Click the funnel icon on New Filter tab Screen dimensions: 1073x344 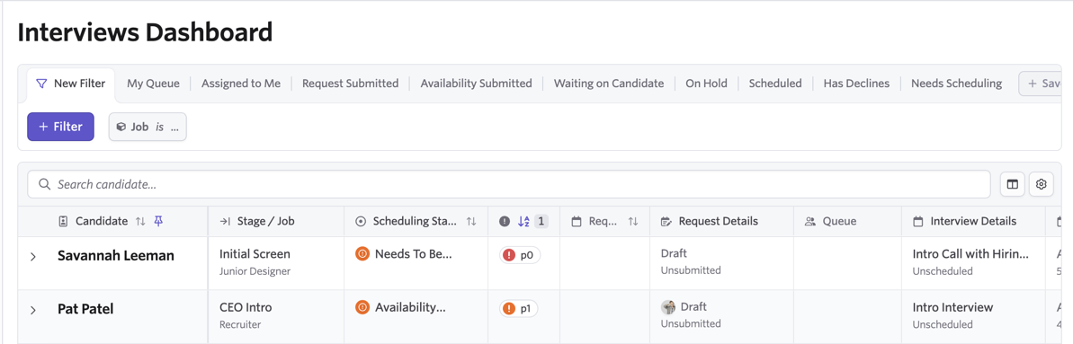click(x=41, y=84)
